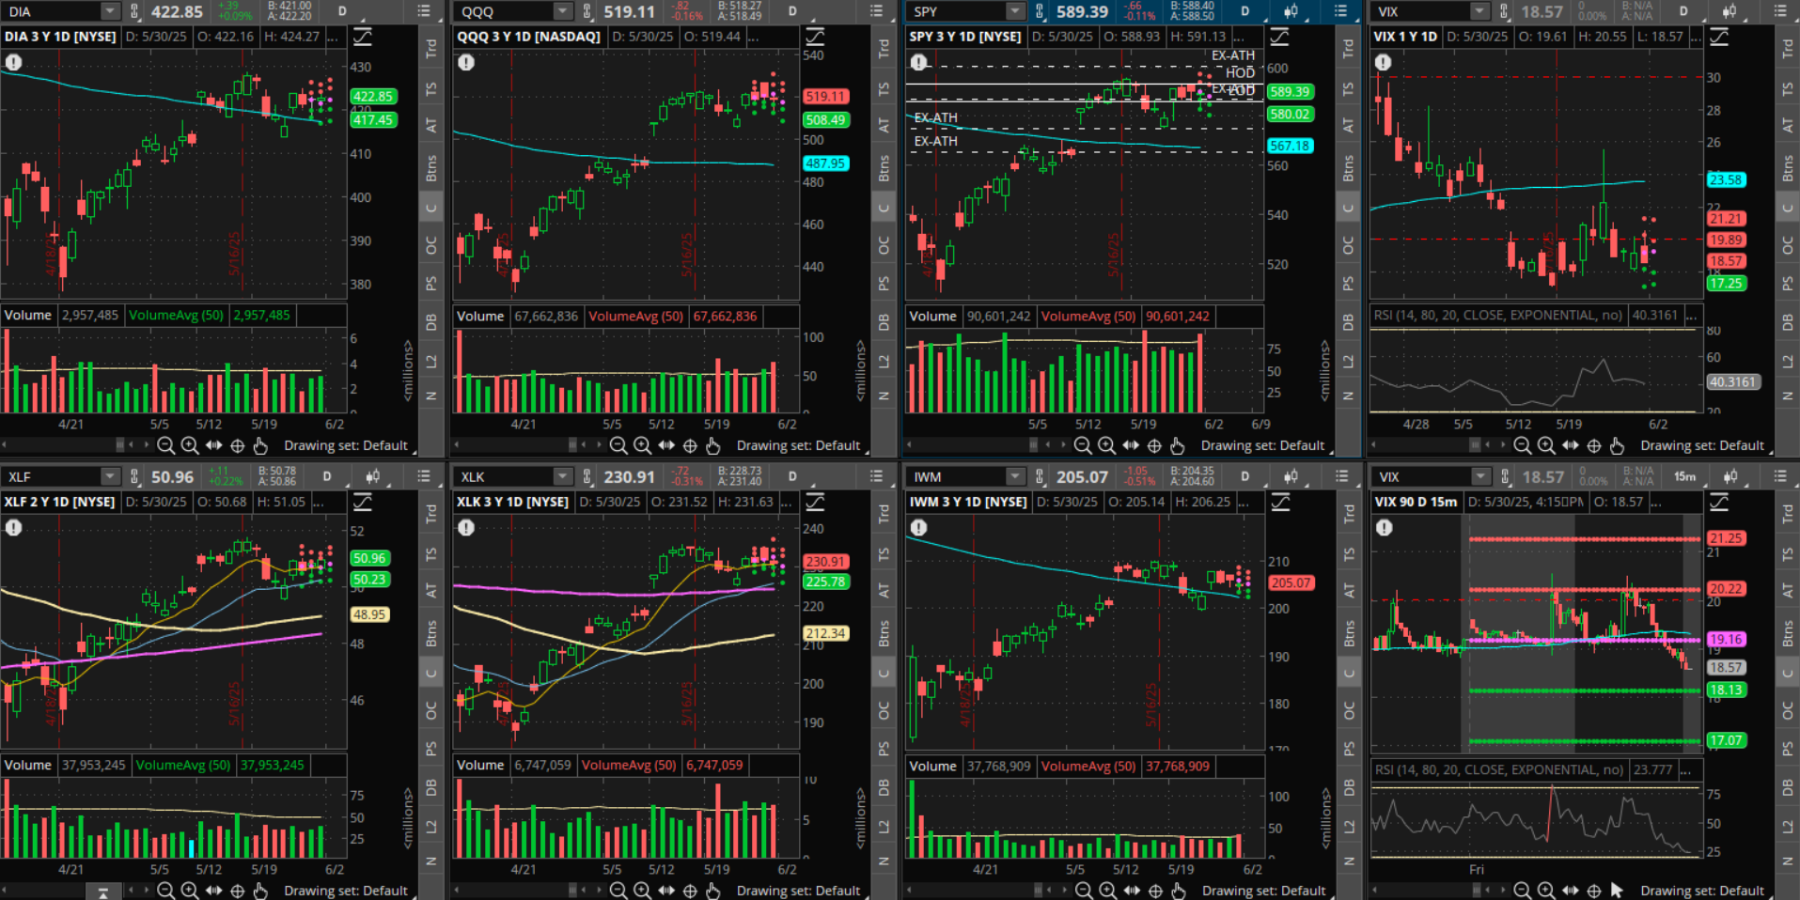Open the chart style candlestick icon on XLF
Screen dimensions: 1800x900
pos(373,476)
